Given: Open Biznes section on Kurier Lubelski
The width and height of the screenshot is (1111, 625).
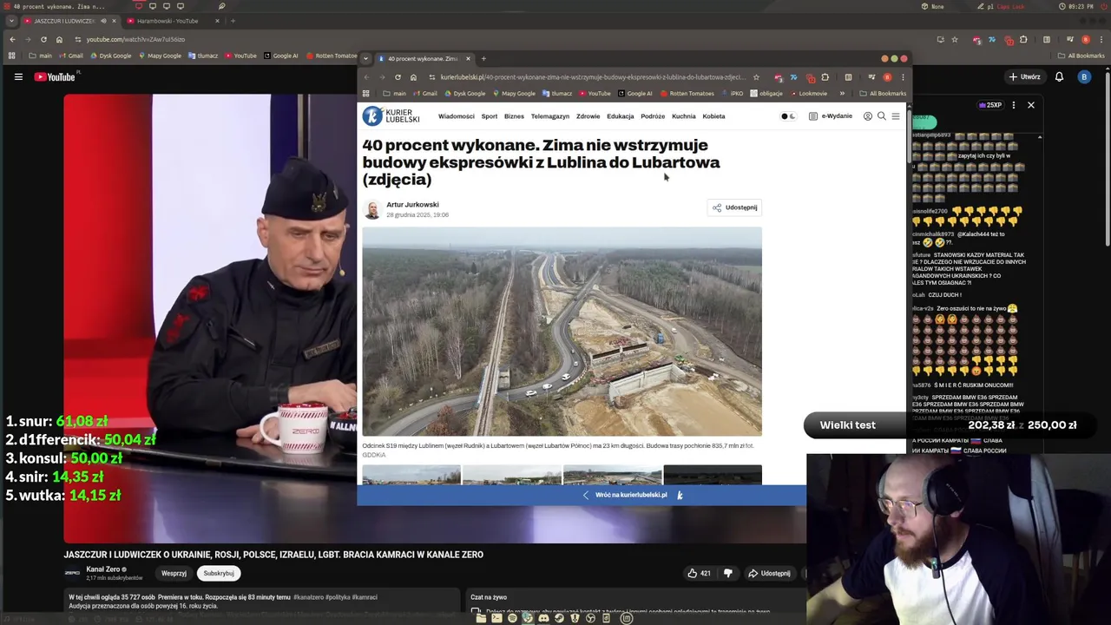Looking at the screenshot, I should click(x=514, y=116).
